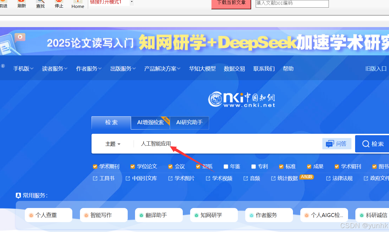Focus the 填入文献DOI编码 input field
389x232 pixels.
point(292,3)
